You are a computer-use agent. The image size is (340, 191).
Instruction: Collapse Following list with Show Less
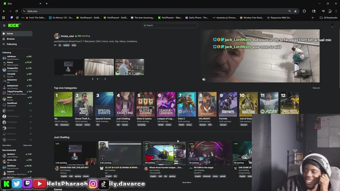tap(27, 145)
